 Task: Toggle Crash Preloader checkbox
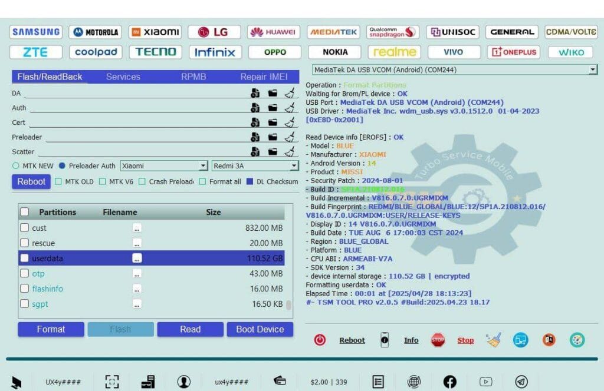coord(142,181)
